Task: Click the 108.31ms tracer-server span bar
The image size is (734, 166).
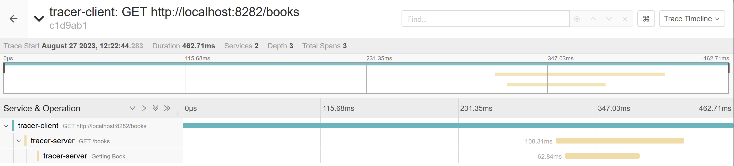Action: (x=620, y=141)
